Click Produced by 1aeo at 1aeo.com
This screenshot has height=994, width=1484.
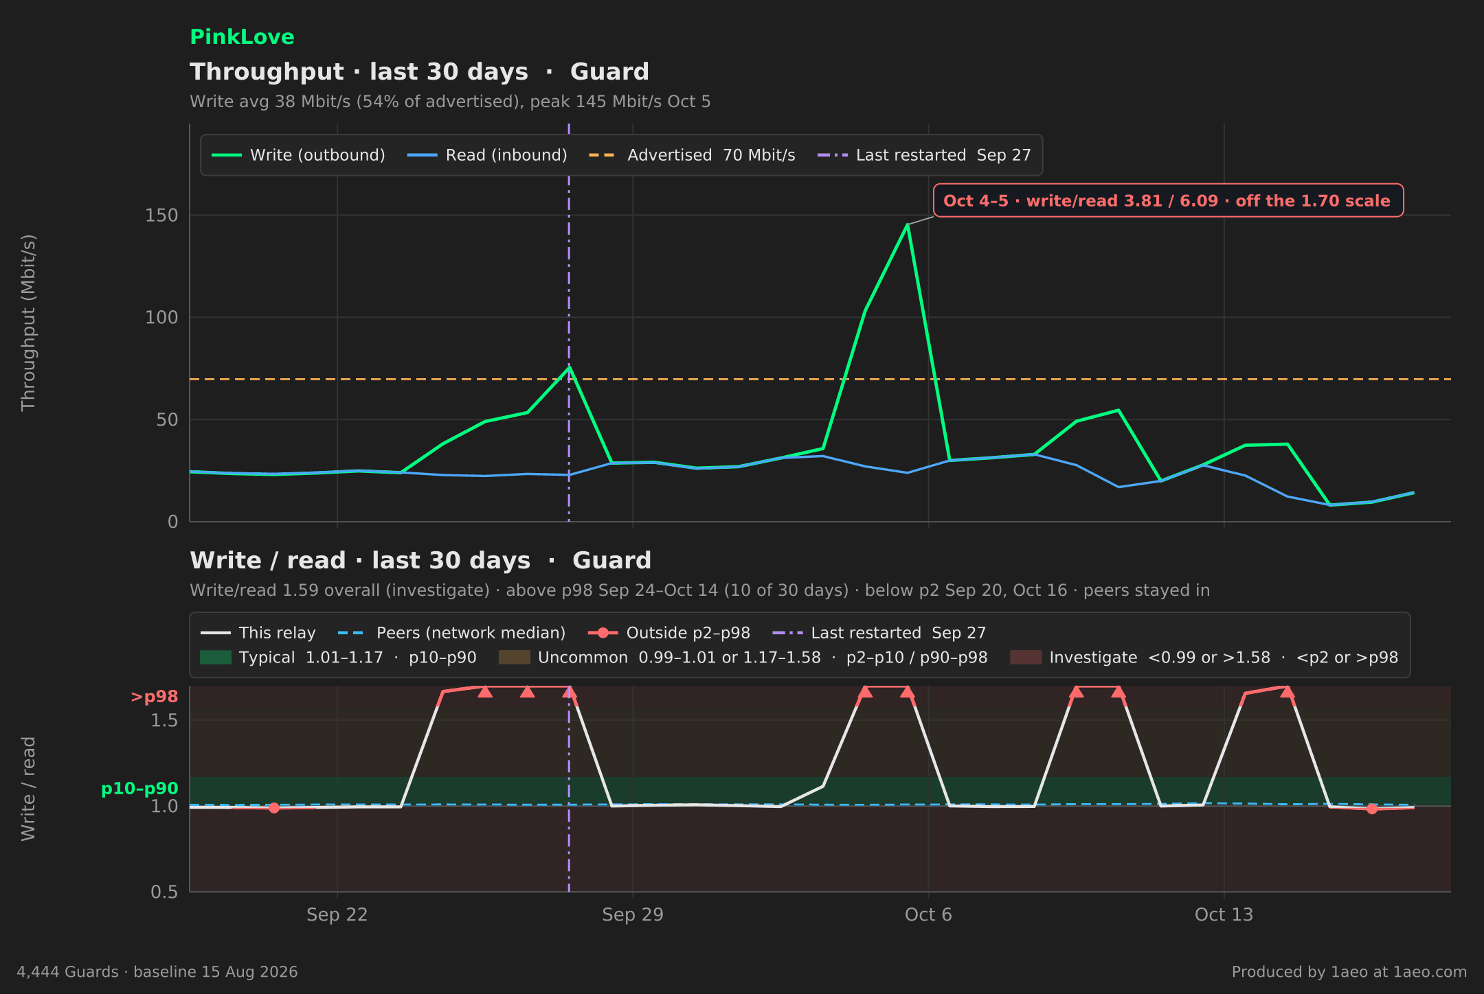coord(1349,972)
